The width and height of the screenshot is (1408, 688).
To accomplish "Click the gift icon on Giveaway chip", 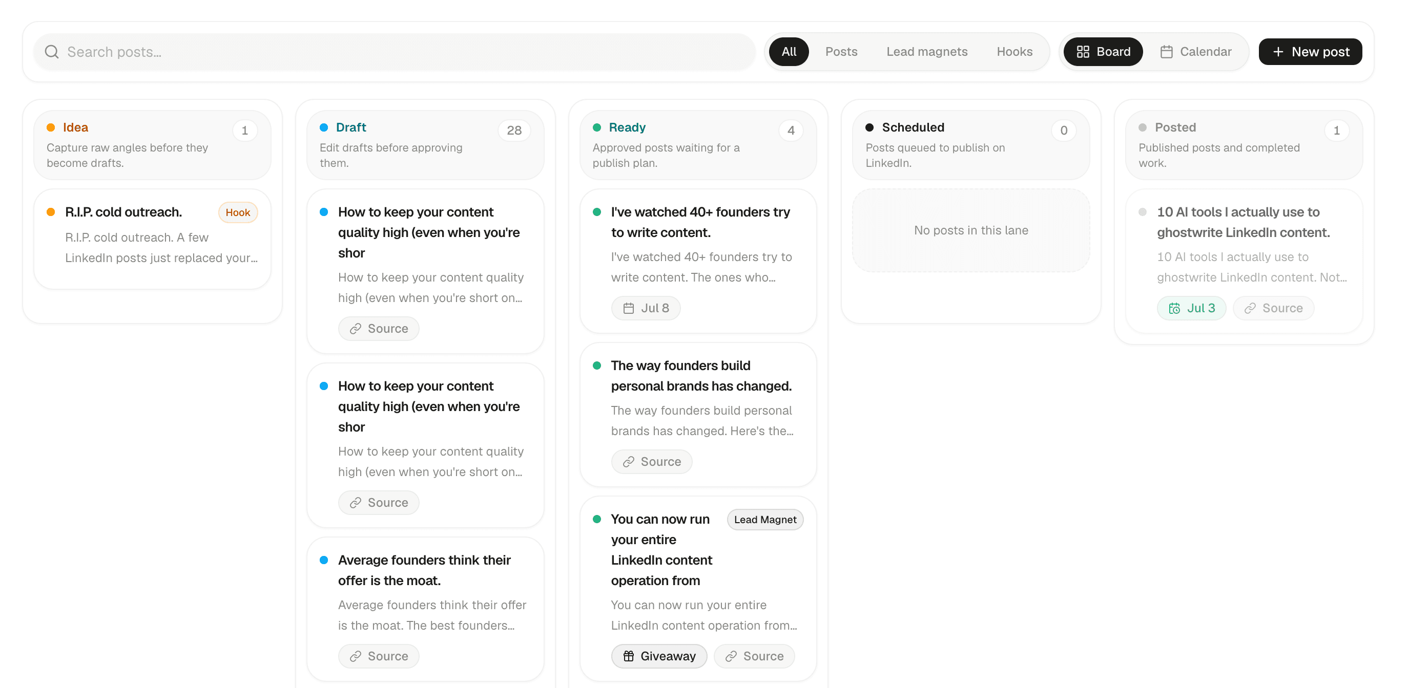I will click(629, 656).
